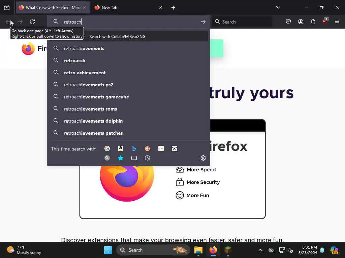The width and height of the screenshot is (345, 258).
Task: Choose suggestion retro achievement
Action: coord(128,73)
